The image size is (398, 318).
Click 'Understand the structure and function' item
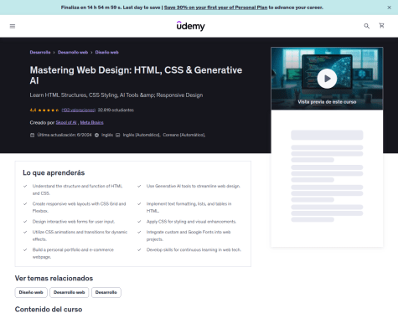77,190
